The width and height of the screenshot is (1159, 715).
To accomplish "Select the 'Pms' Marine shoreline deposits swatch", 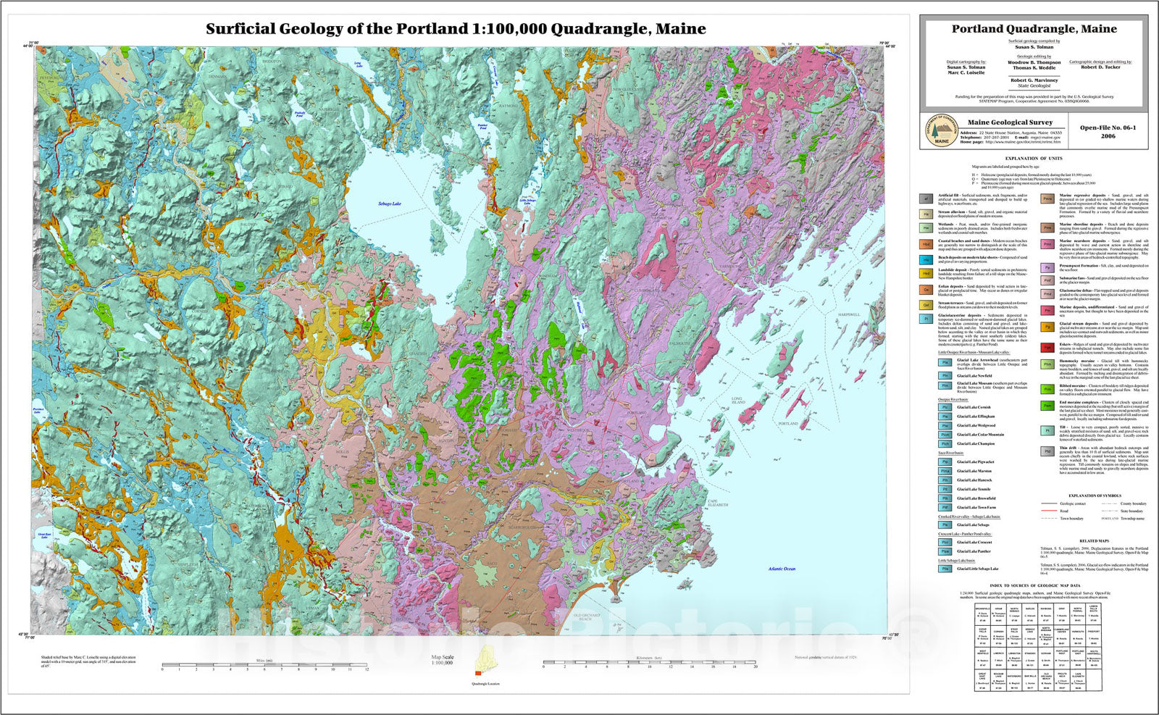I will tap(1047, 227).
